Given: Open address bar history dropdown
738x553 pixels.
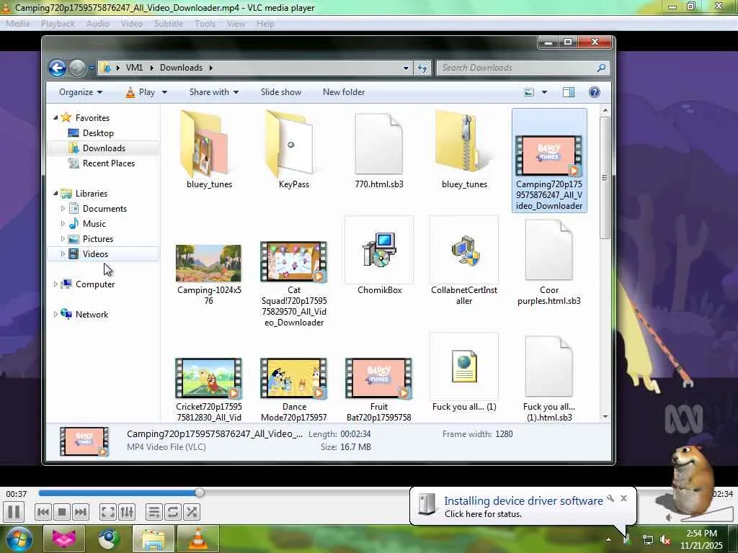Looking at the screenshot, I should point(406,68).
